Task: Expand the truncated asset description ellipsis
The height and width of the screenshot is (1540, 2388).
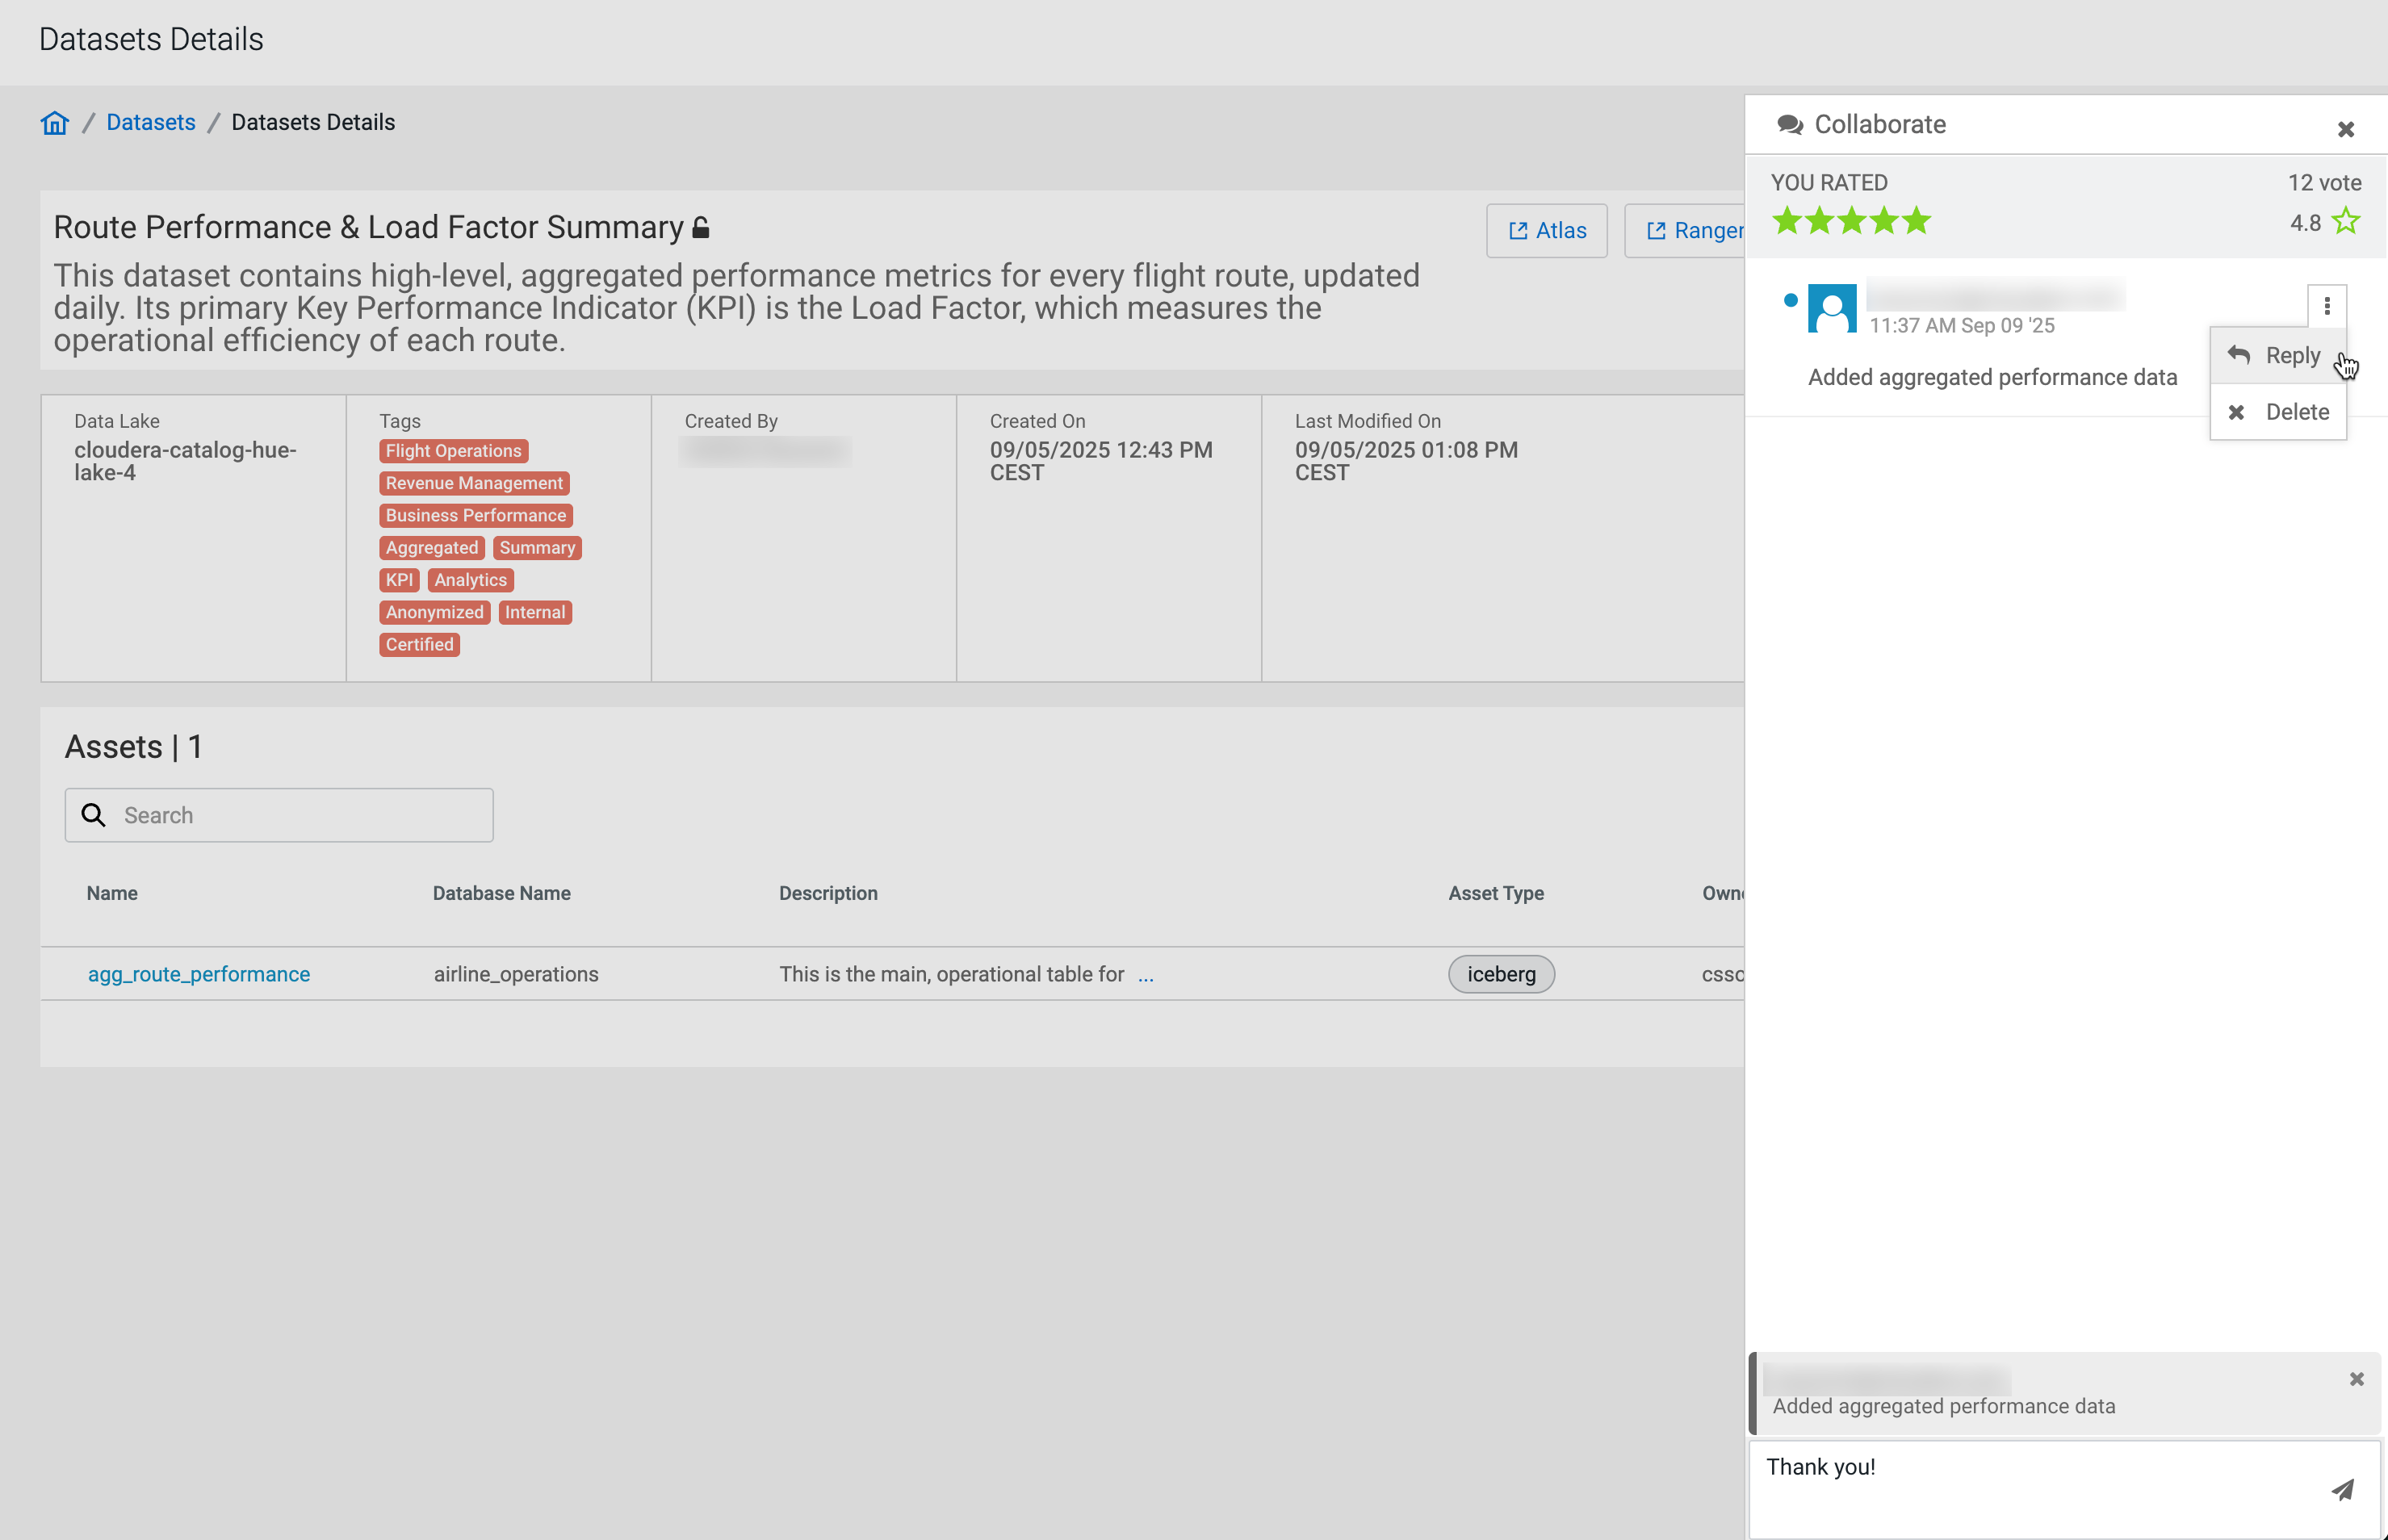Action: click(1145, 975)
